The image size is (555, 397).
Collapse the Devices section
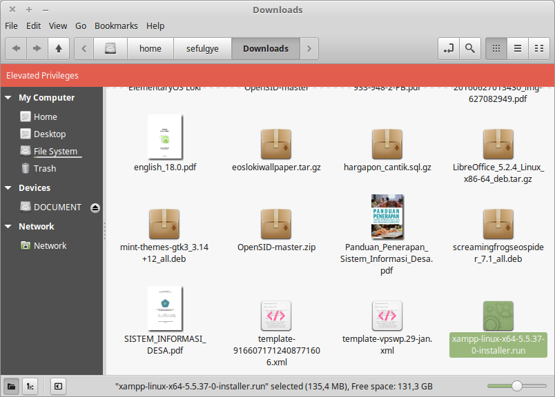click(8, 188)
